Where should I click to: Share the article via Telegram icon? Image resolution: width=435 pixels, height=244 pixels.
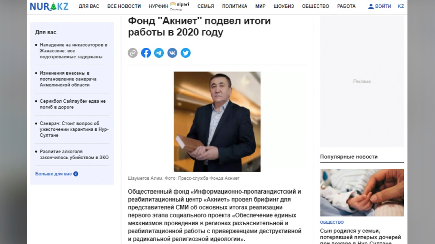(159, 53)
